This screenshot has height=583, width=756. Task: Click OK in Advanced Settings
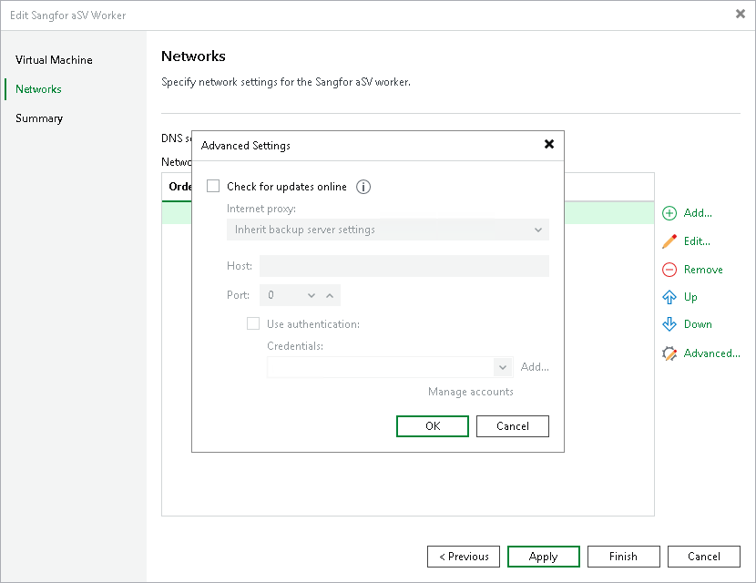click(x=433, y=426)
